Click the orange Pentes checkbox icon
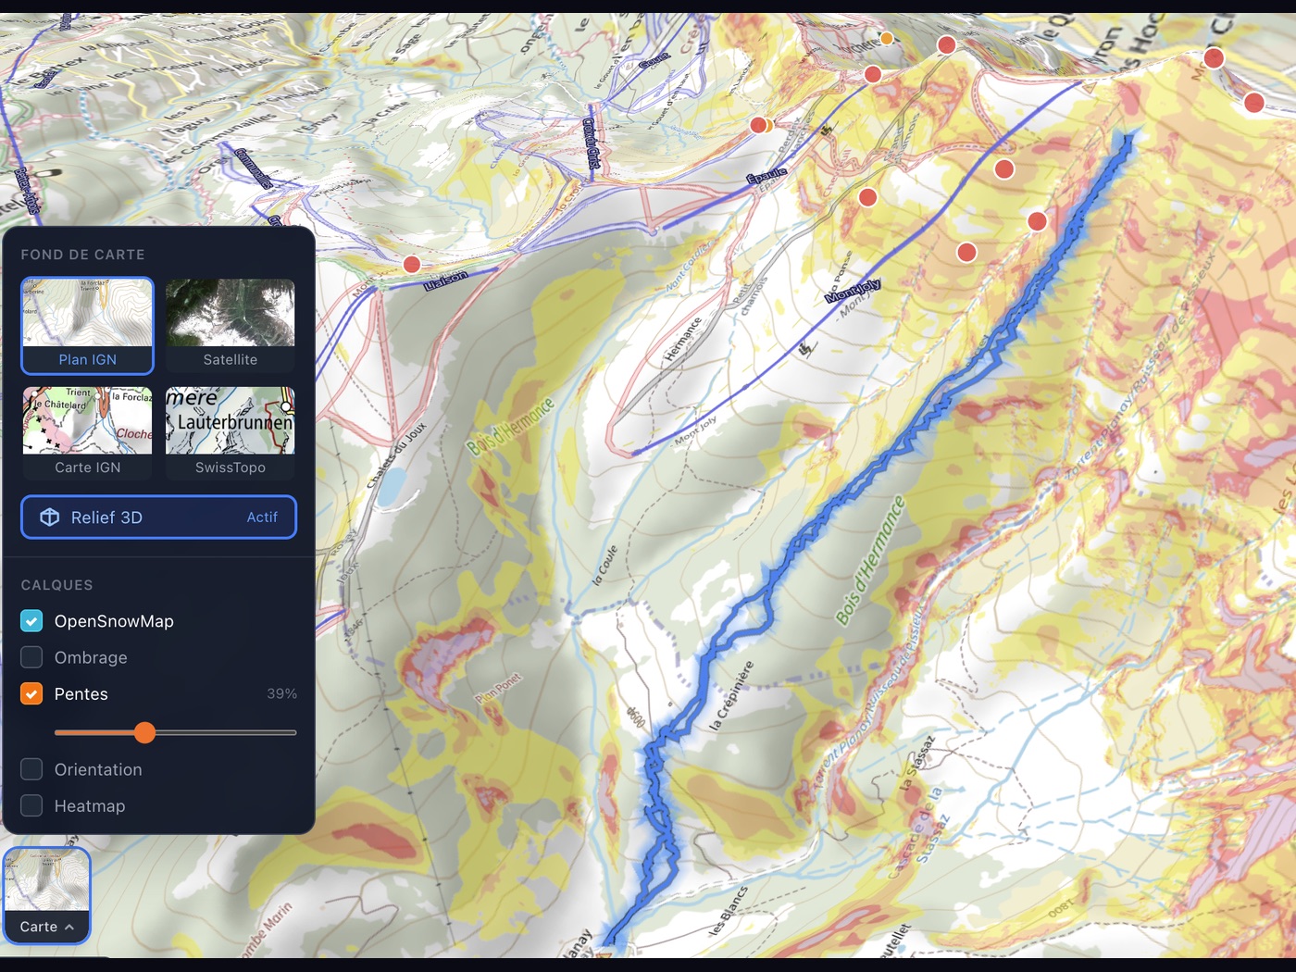The height and width of the screenshot is (972, 1296). pyautogui.click(x=31, y=693)
